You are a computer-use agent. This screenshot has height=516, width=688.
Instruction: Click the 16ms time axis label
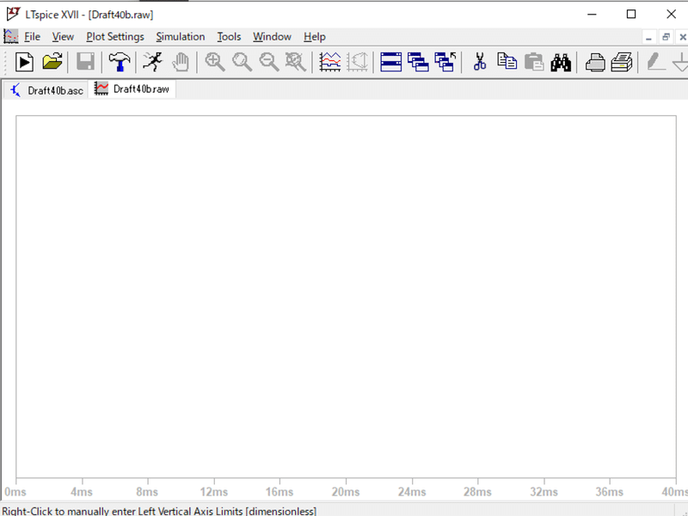coord(280,492)
